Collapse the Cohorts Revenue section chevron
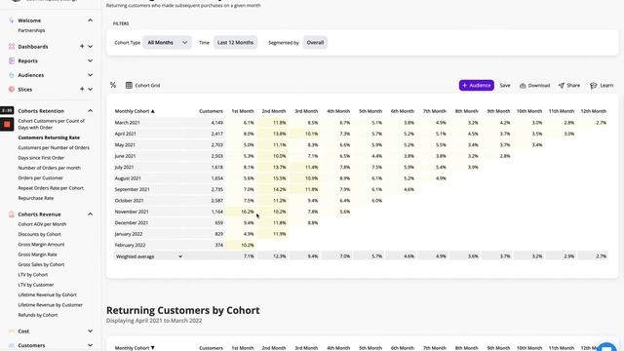This screenshot has height=351, width=624. 91,214
